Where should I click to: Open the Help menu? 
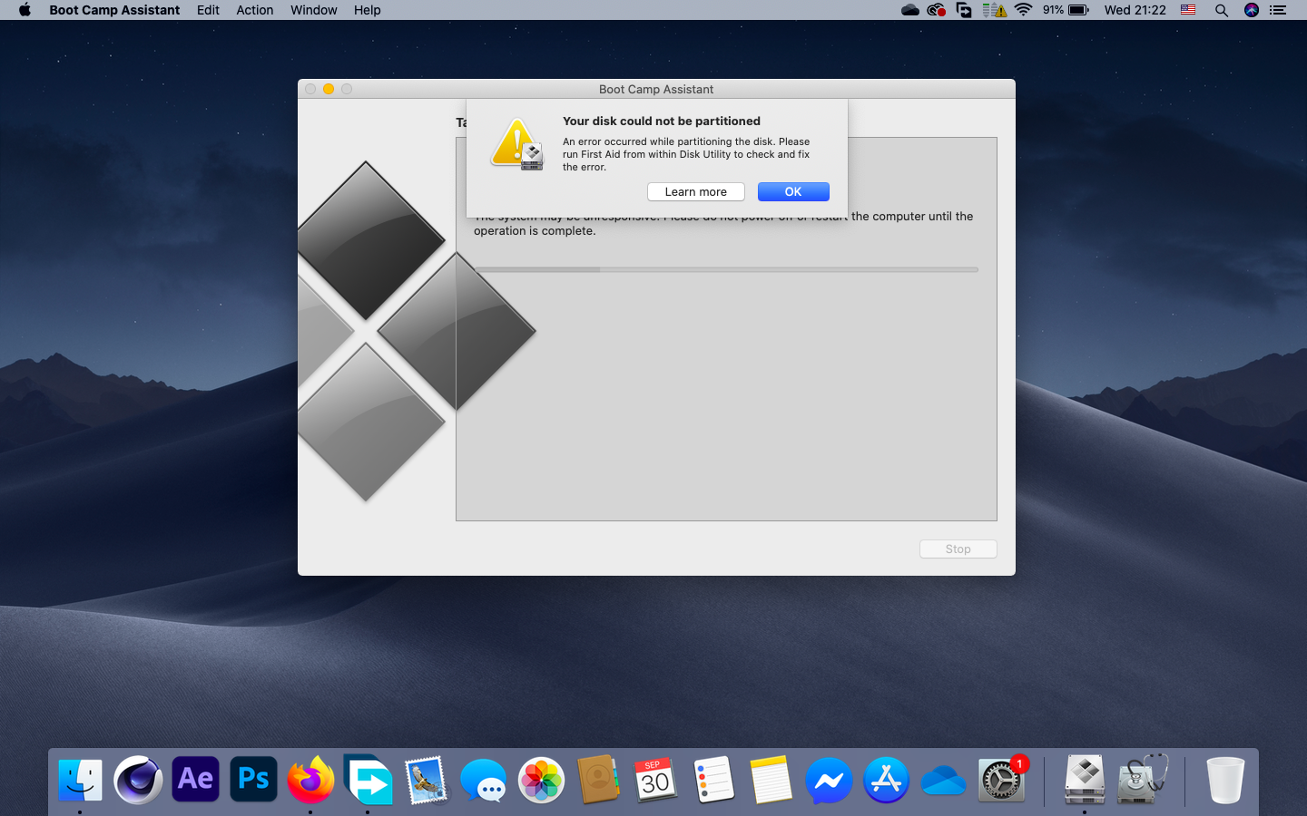[x=368, y=10]
